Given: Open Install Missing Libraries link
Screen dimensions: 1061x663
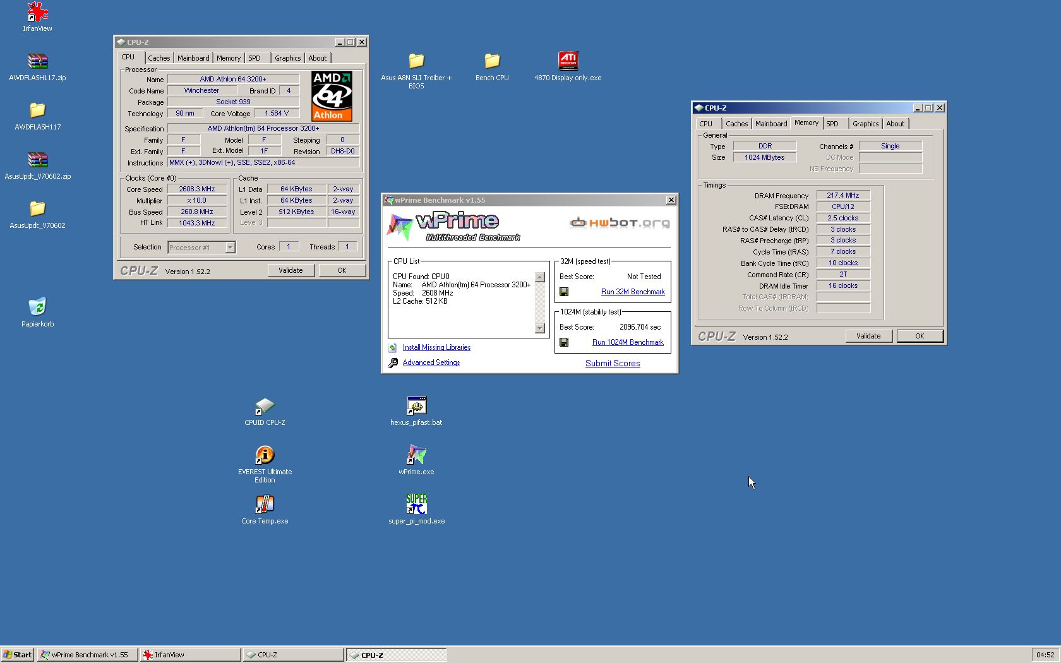Looking at the screenshot, I should 436,347.
